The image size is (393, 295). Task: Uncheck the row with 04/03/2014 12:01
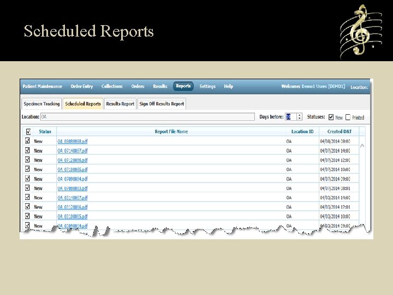(x=27, y=206)
